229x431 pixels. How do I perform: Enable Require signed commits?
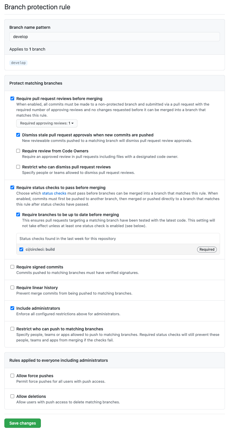click(12, 267)
